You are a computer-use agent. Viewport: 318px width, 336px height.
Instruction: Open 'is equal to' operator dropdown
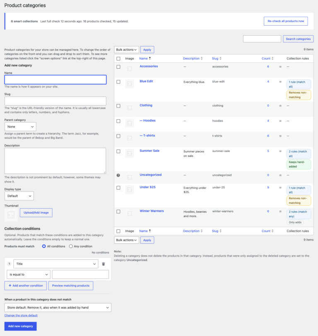click(x=29, y=274)
